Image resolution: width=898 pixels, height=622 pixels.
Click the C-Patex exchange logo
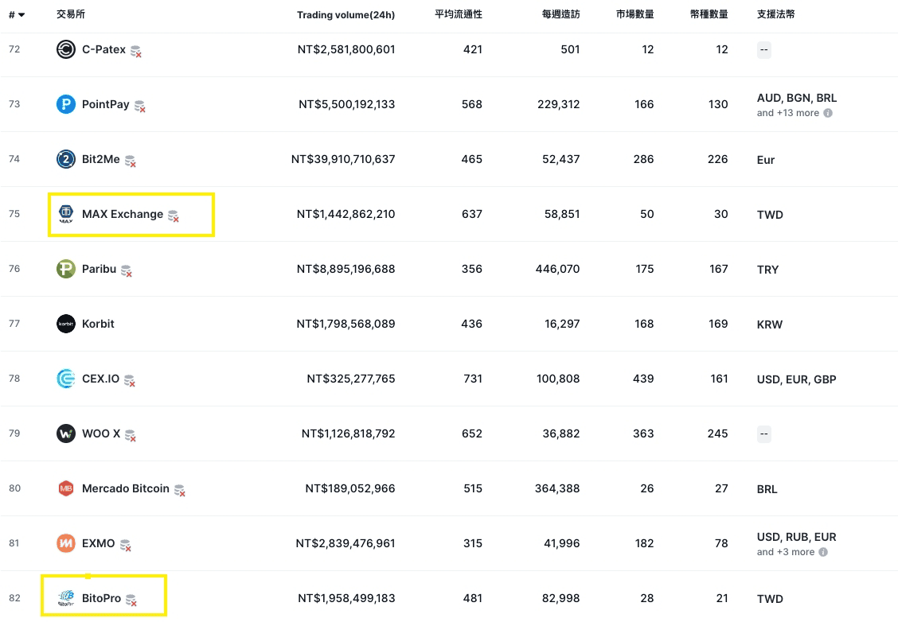tap(66, 49)
